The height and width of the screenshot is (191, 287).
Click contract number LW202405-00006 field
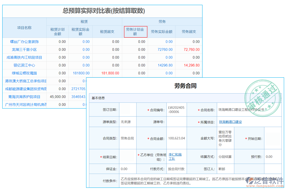click(176, 110)
